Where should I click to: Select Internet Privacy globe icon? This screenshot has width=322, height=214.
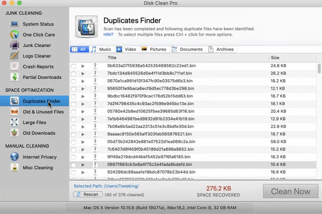click(15, 157)
